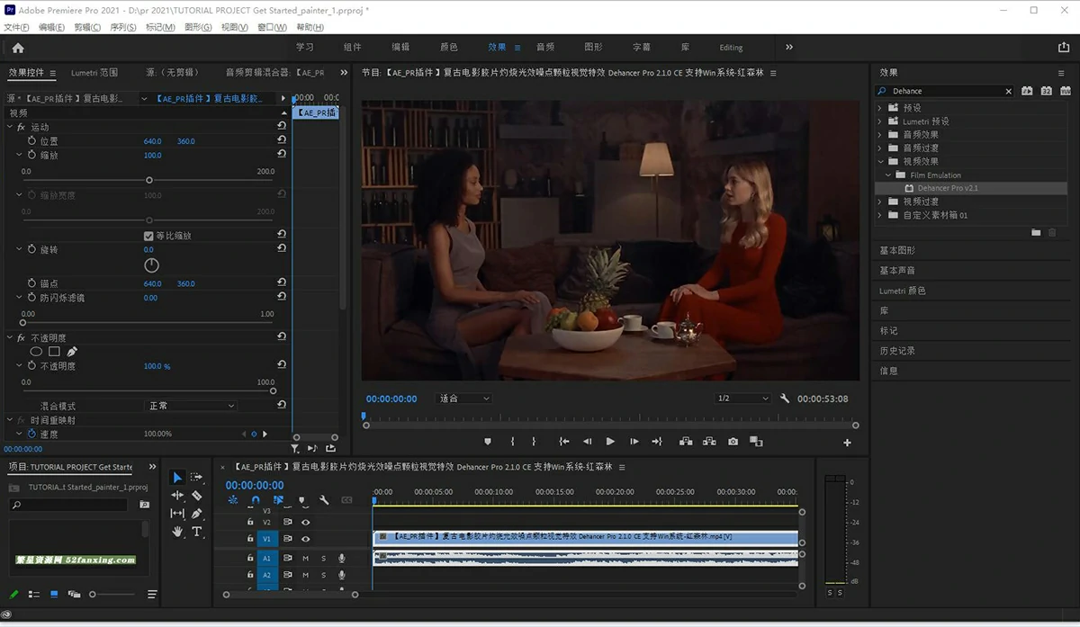1080x627 pixels.
Task: Open the 序列(S) menu
Action: pyautogui.click(x=122, y=27)
